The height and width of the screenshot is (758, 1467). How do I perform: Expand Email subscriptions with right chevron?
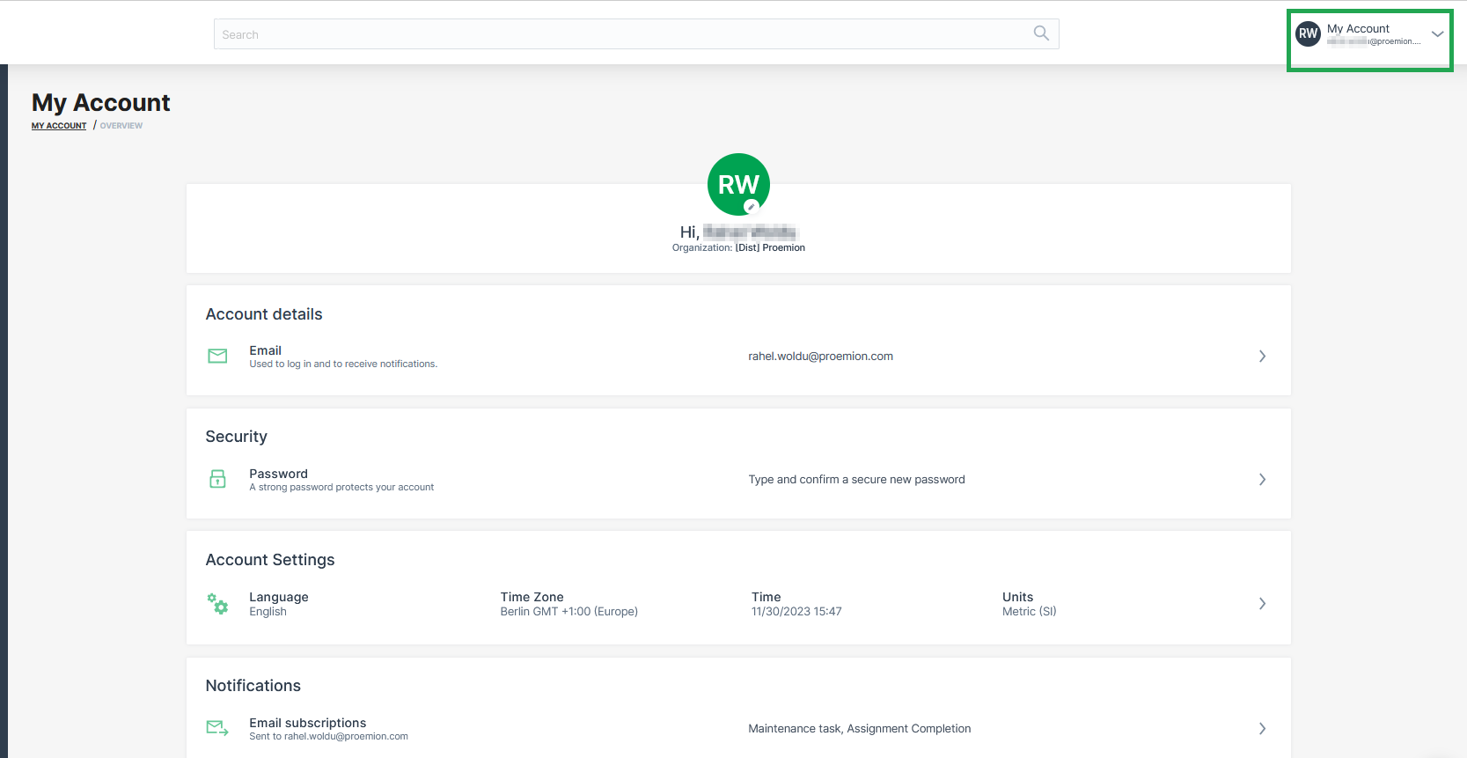[1262, 729]
